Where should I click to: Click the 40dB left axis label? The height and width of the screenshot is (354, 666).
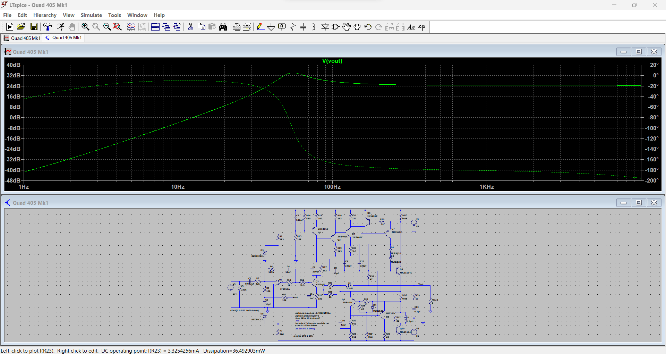coord(14,65)
